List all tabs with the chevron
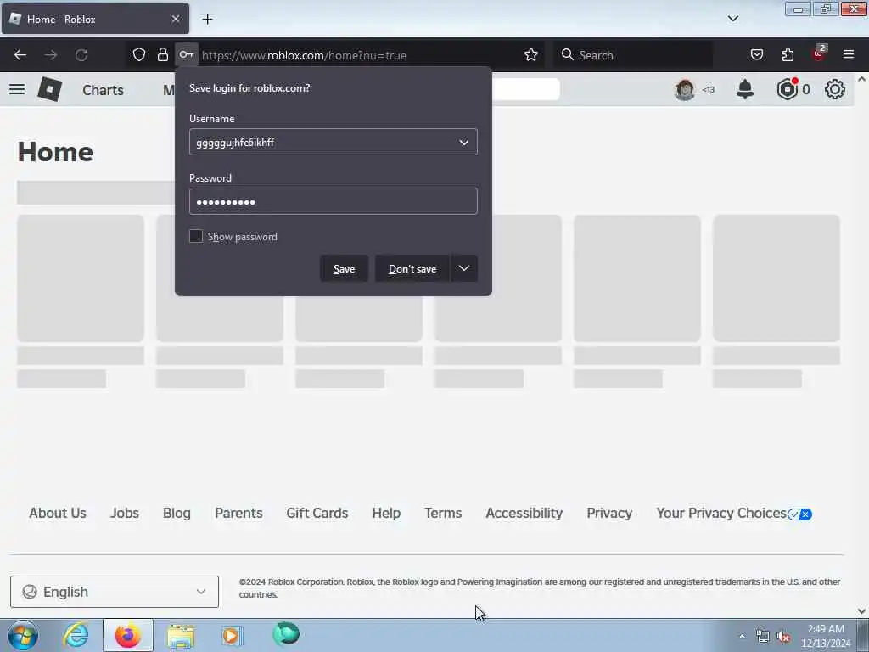Image resolution: width=869 pixels, height=652 pixels. pos(732,19)
